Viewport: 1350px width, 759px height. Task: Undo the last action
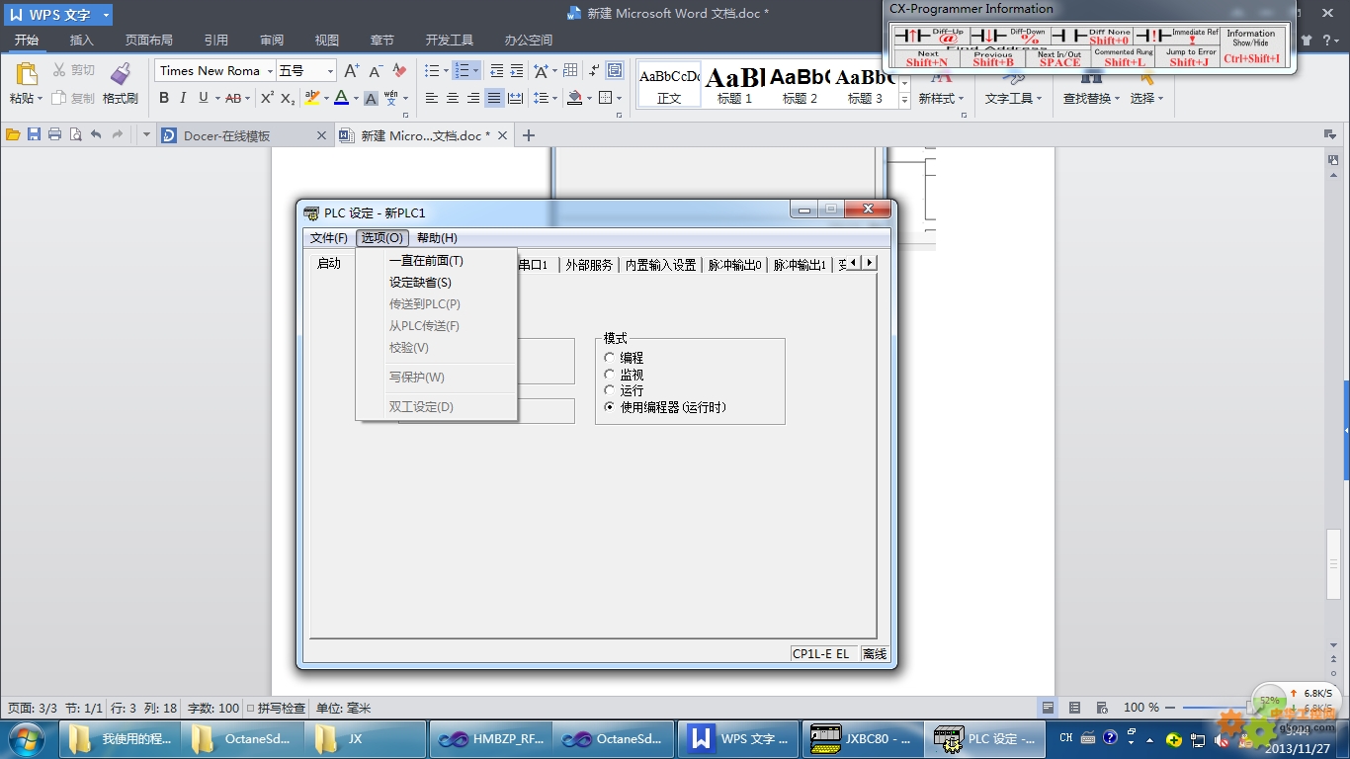(x=96, y=134)
